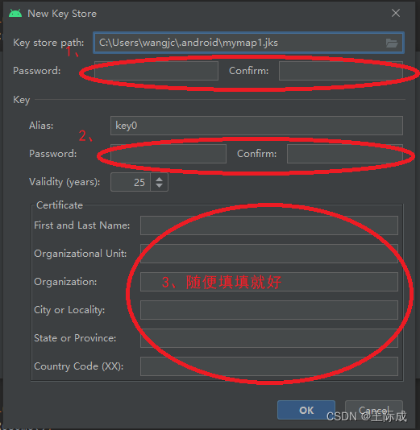Click the Organization field
The width and height of the screenshot is (420, 430).
click(x=269, y=282)
